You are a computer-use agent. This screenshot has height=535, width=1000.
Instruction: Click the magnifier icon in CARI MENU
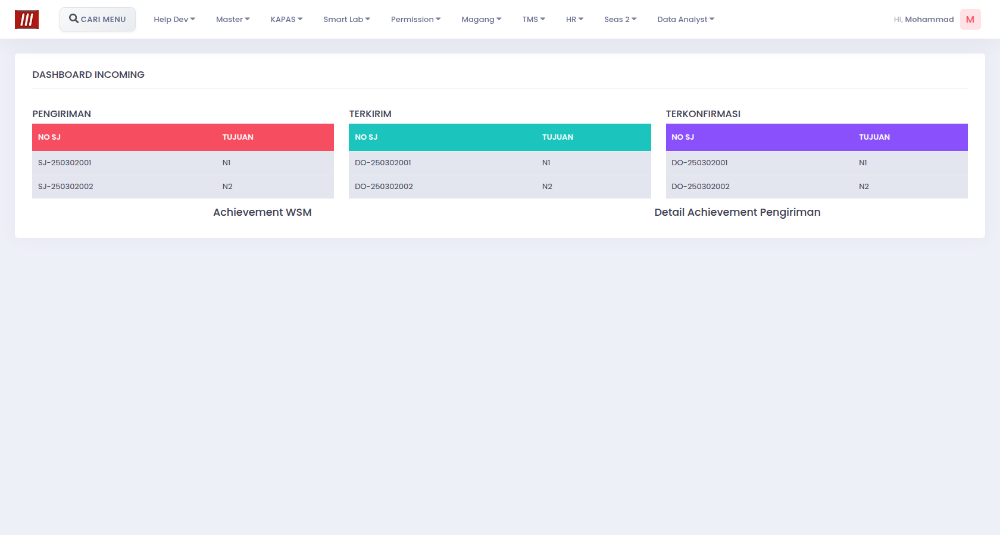coord(74,19)
